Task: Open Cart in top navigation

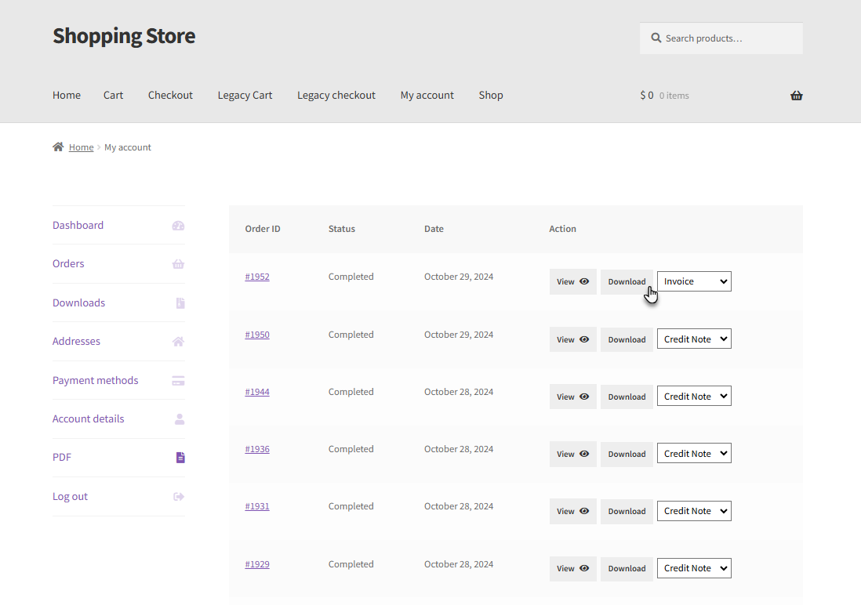Action: (x=113, y=95)
